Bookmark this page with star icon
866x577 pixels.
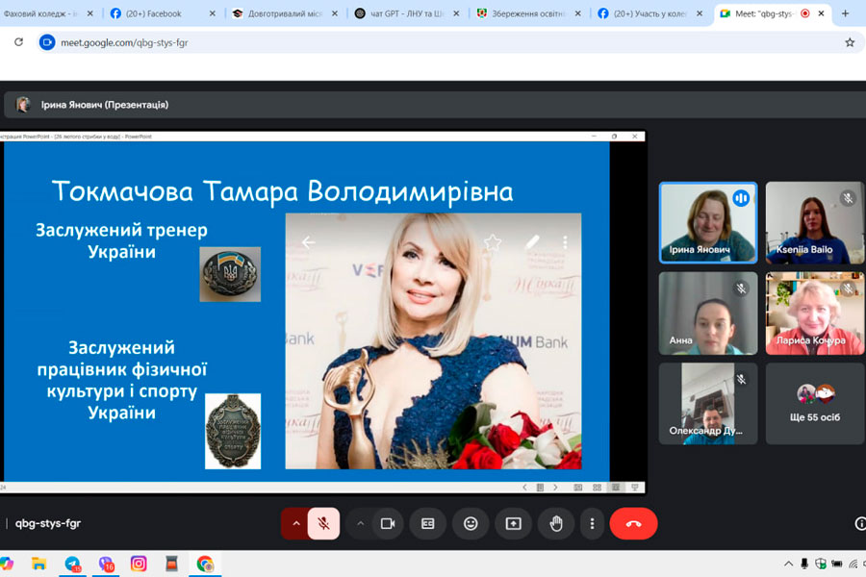(849, 42)
